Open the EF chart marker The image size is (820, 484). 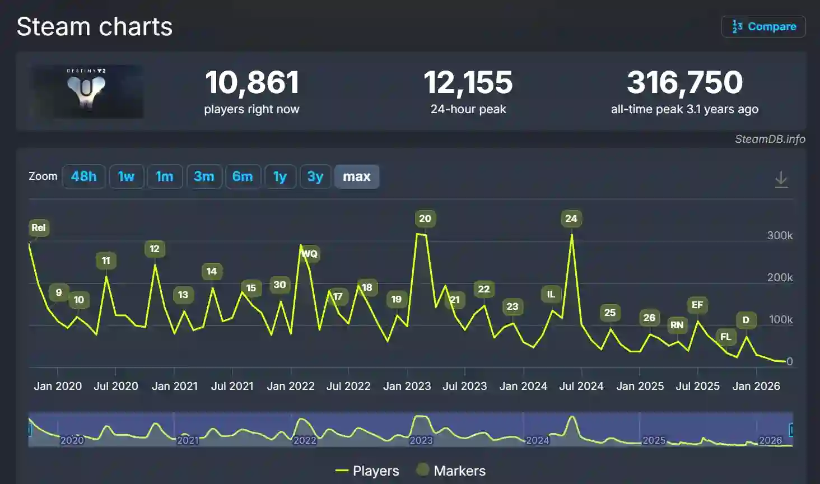point(697,305)
